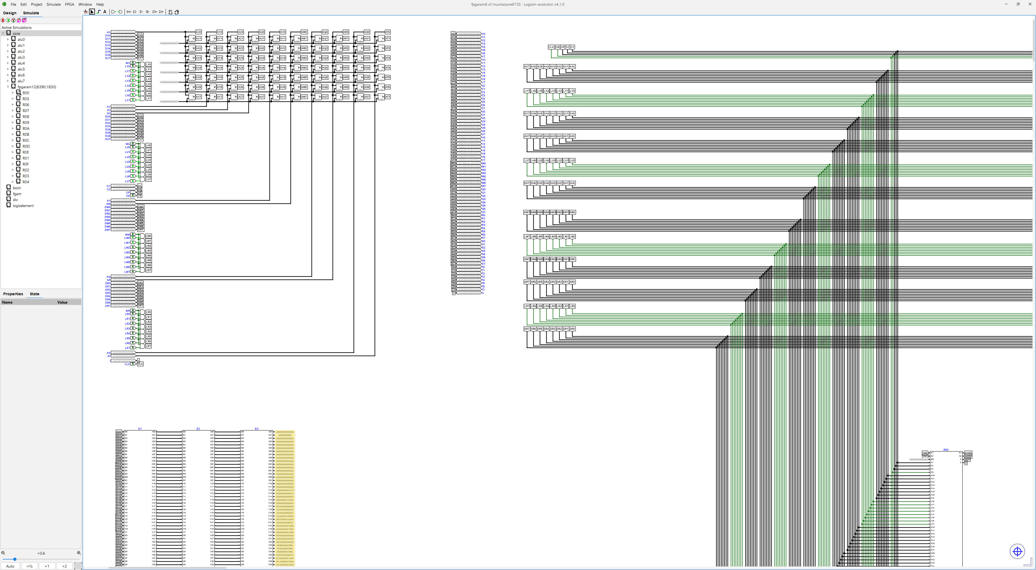Click the circular canvas locate icon
1036x570 pixels.
1017,551
